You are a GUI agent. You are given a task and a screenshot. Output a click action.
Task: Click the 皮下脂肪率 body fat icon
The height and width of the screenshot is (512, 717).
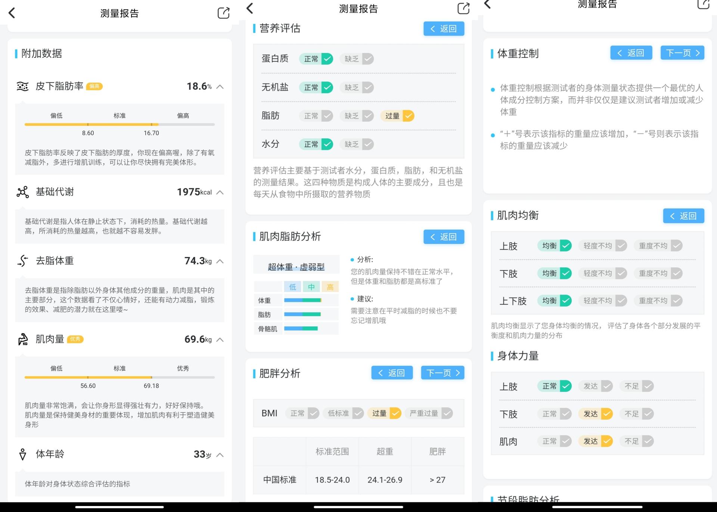tap(23, 86)
